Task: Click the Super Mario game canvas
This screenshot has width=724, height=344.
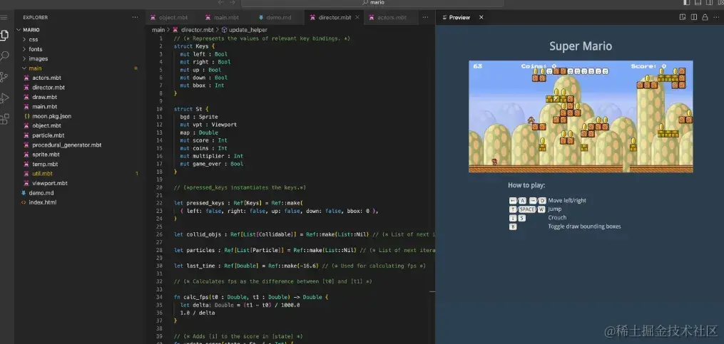Action: (x=581, y=117)
